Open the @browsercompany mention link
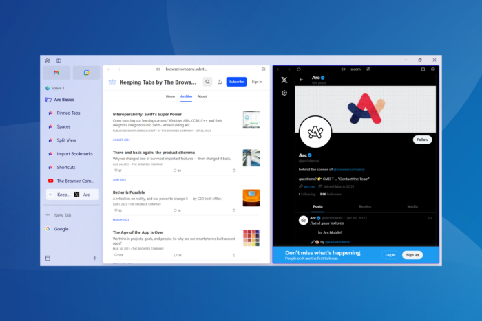The width and height of the screenshot is (482, 321). pos(349,169)
